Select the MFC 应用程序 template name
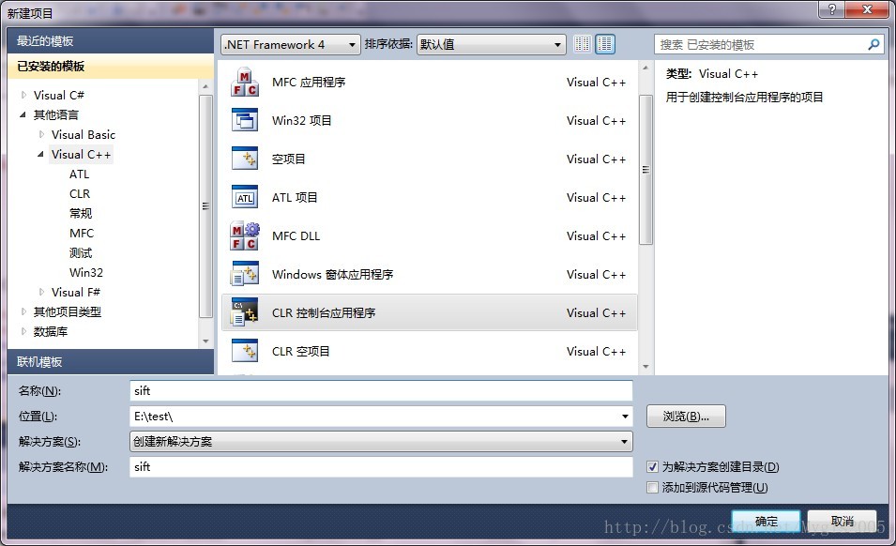This screenshot has height=546, width=896. 309,83
